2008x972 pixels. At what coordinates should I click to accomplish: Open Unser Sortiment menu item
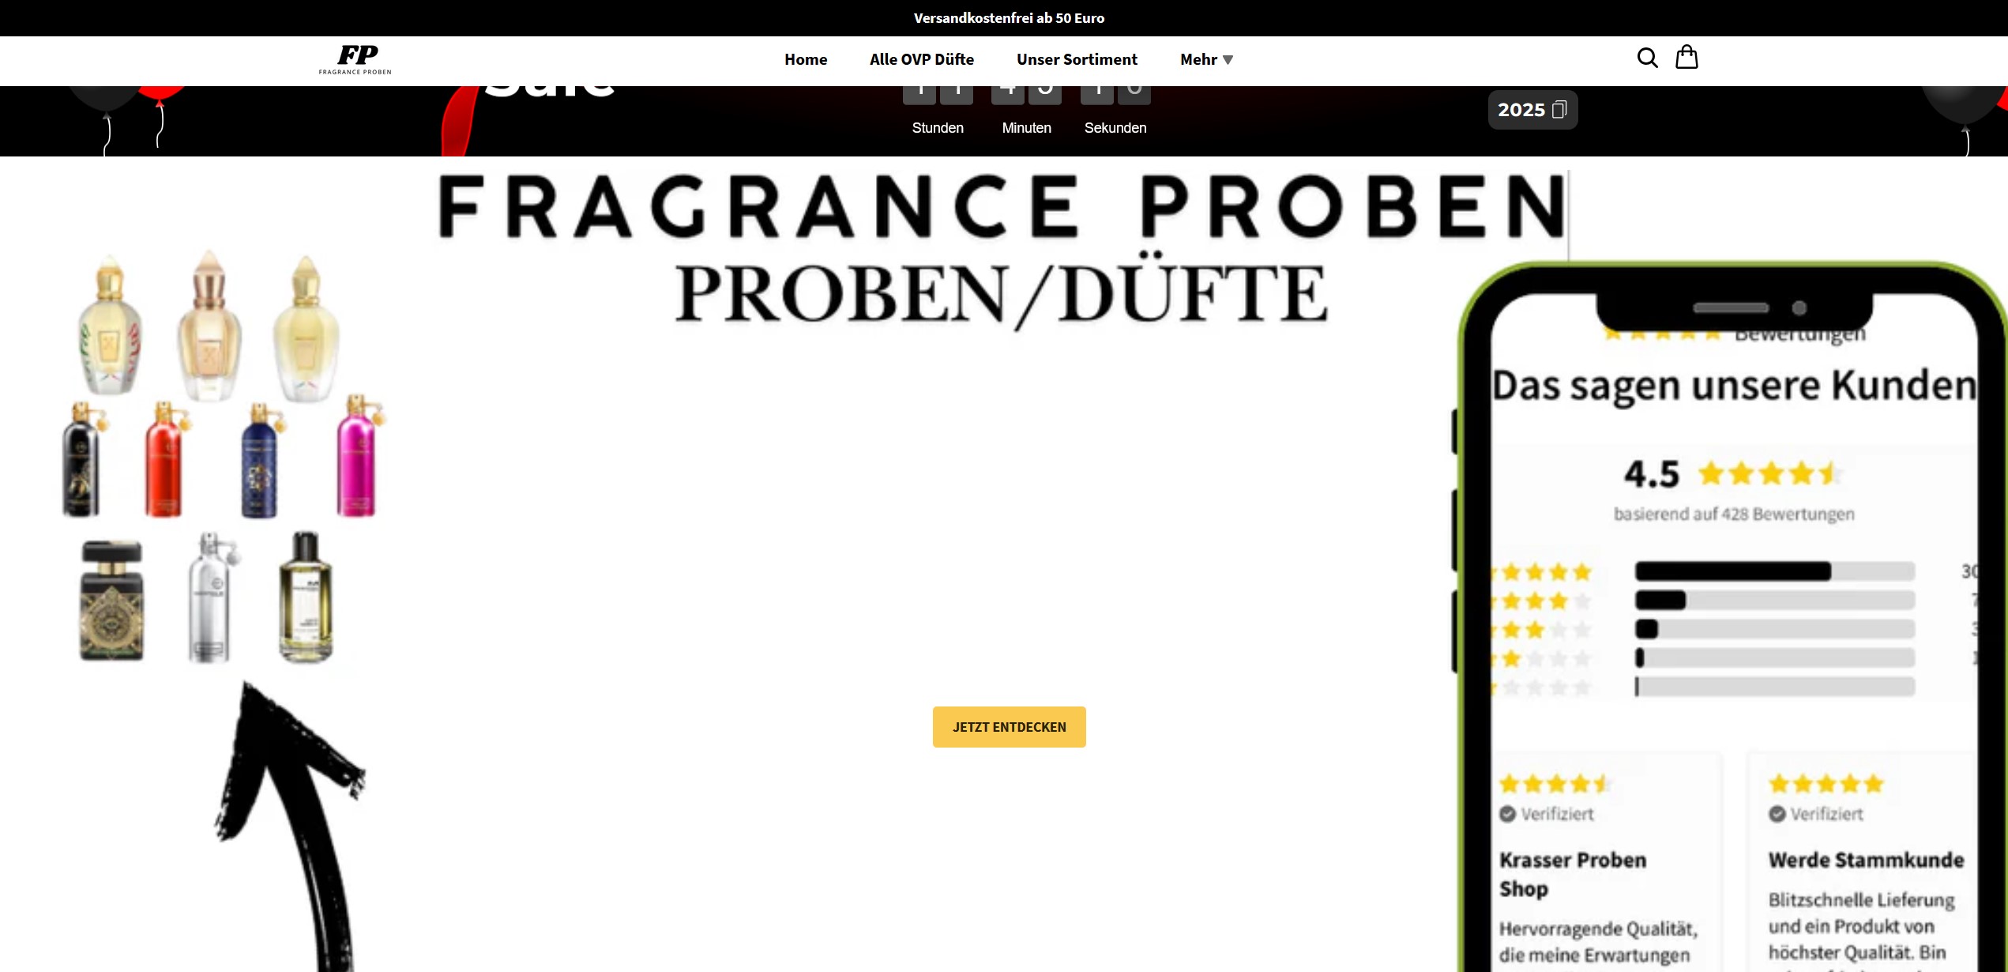[x=1076, y=59]
